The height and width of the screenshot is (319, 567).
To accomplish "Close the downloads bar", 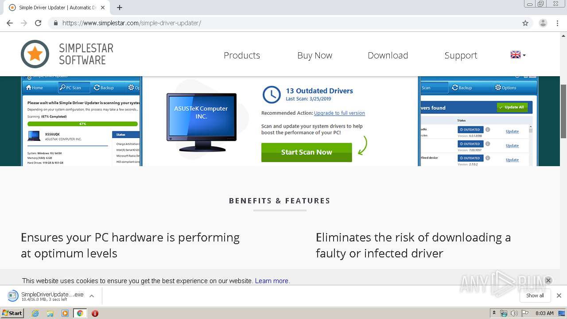I will click(559, 296).
